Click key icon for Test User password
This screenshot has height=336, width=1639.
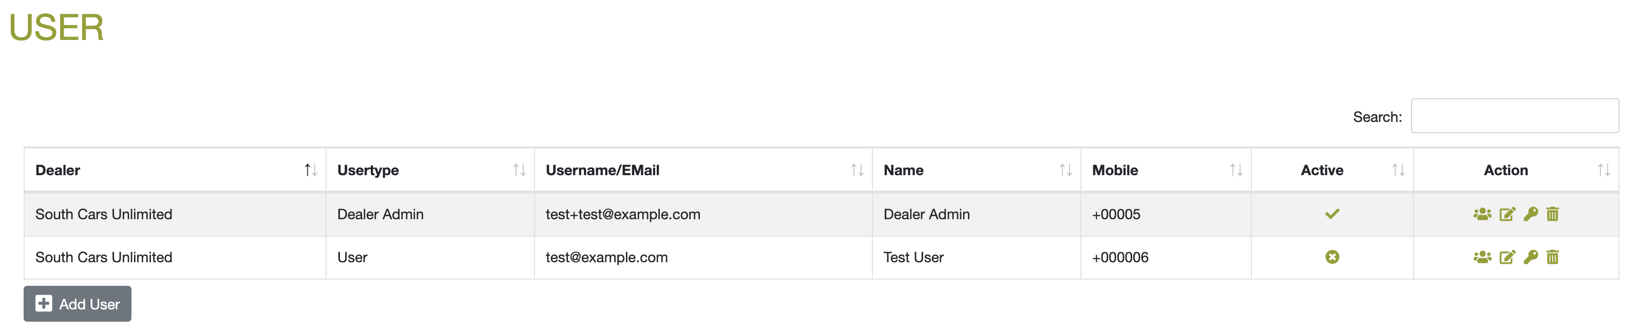(1531, 257)
